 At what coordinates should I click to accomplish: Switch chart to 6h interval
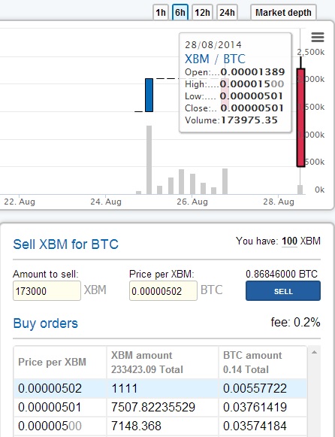click(x=180, y=13)
